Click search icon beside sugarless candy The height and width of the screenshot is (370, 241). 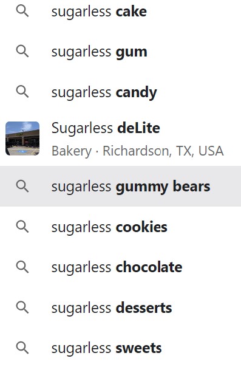click(22, 92)
